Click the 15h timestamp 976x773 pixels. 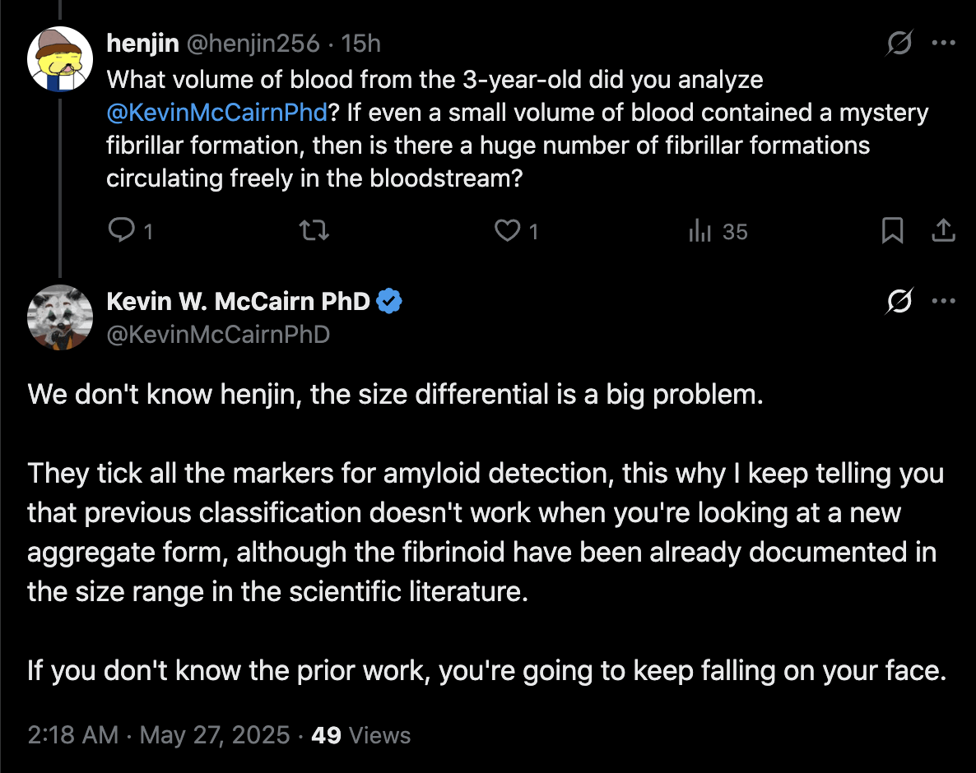click(x=360, y=44)
